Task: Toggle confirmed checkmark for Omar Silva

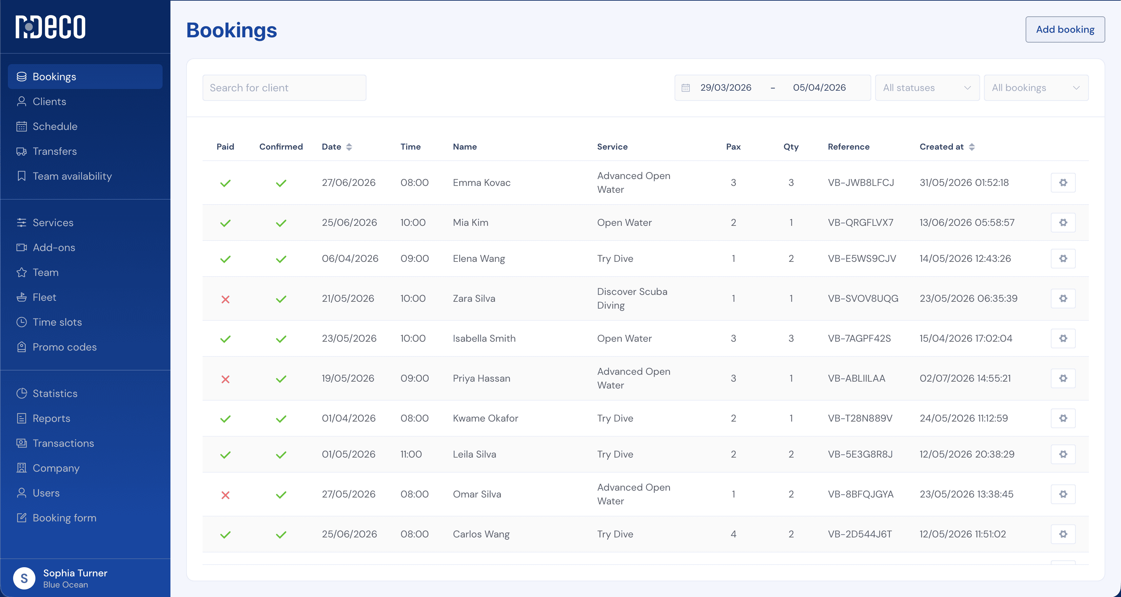Action: click(x=281, y=495)
